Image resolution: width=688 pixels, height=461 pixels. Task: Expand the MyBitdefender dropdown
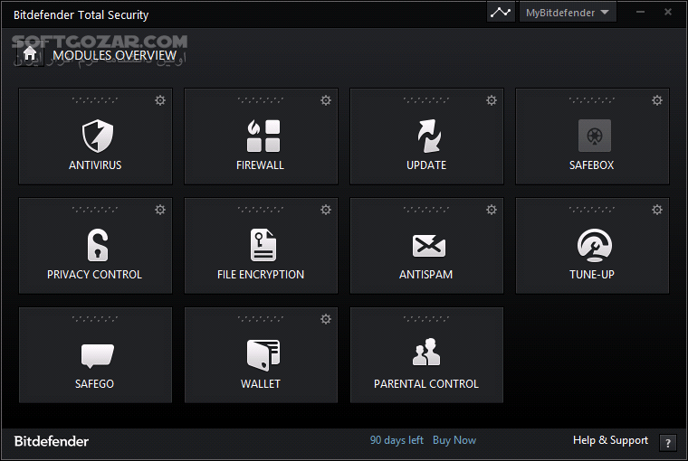567,13
